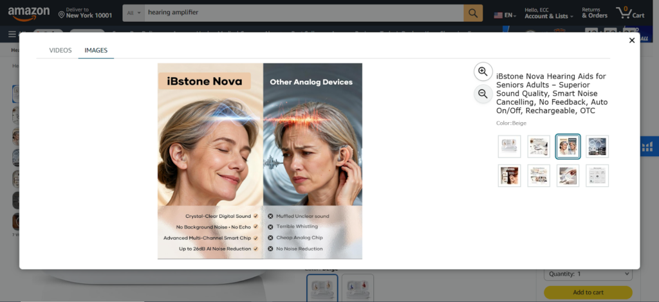Screen dimensions: 659x302
Task: Open the Quantity dropdown
Action: click(588, 274)
